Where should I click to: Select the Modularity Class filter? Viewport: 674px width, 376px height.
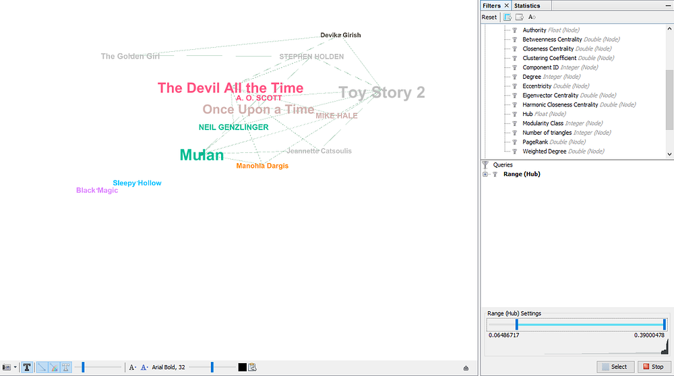[x=563, y=123]
